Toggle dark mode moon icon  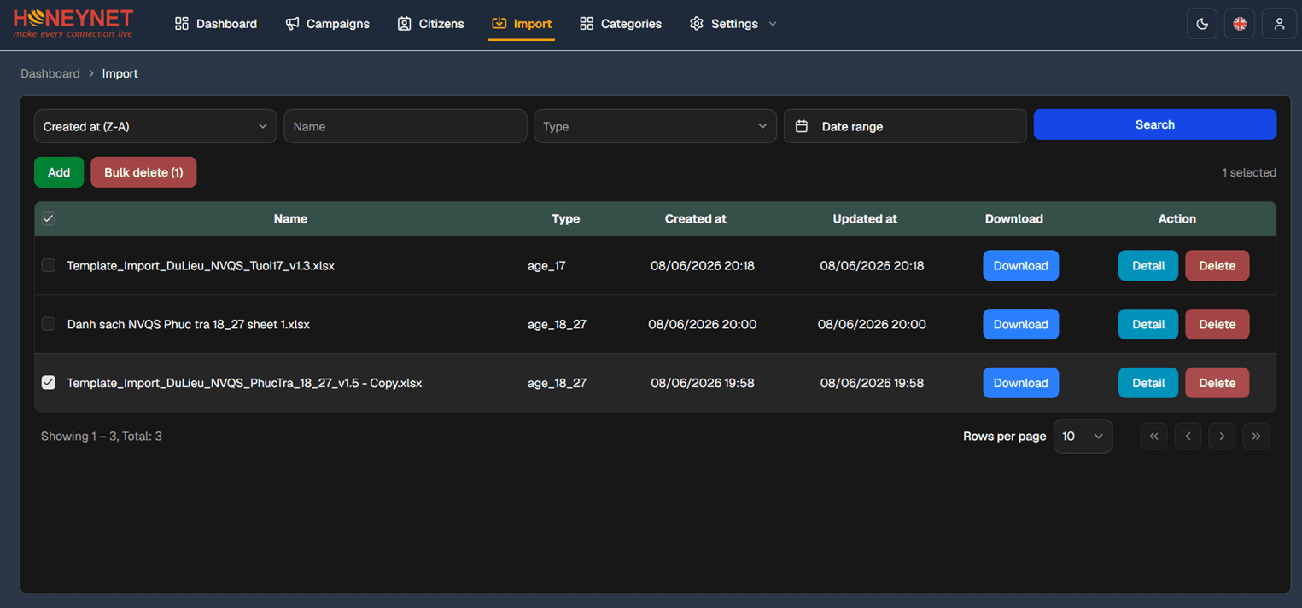coord(1202,24)
